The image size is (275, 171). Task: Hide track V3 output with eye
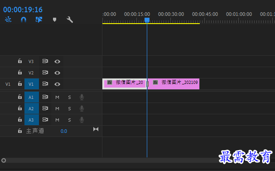point(57,61)
